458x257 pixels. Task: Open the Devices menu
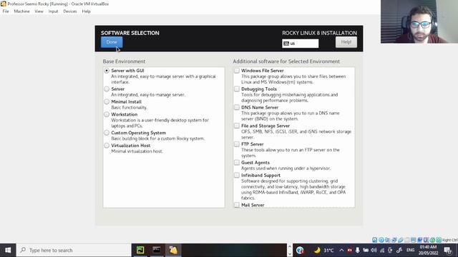(x=70, y=11)
